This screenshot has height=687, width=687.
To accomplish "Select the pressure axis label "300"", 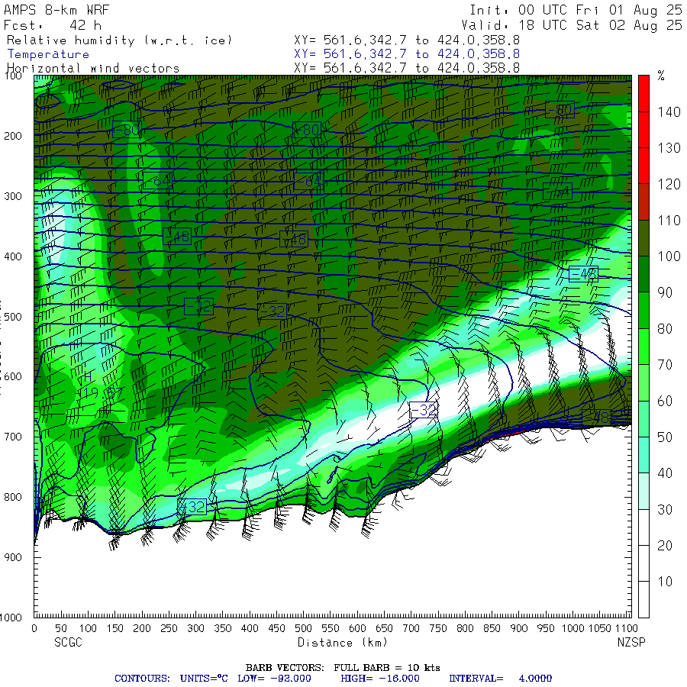I will coord(13,196).
